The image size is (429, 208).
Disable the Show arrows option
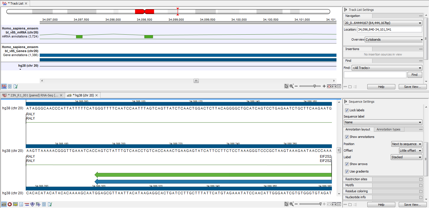click(347, 164)
